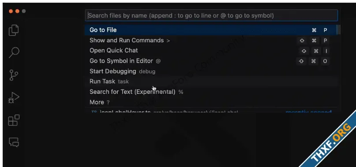The height and width of the screenshot is (167, 356).
Task: Open the Chat view icon
Action: [14, 142]
